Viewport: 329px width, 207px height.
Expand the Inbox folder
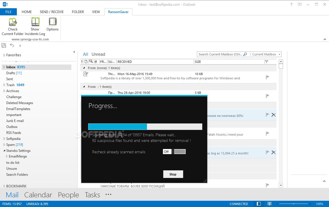4,67
